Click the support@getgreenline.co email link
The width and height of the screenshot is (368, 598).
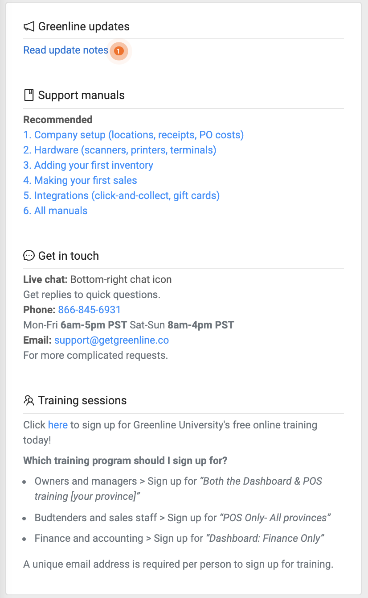click(x=111, y=340)
